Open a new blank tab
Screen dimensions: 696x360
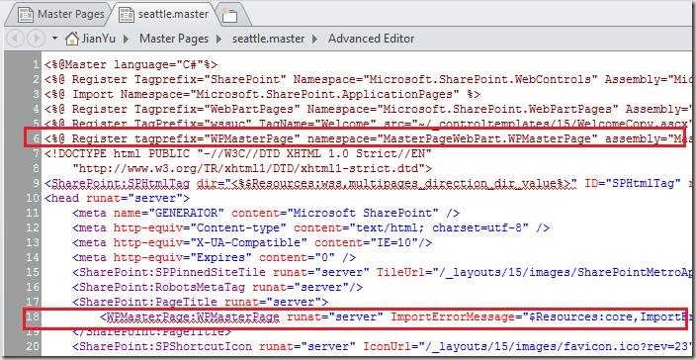[231, 16]
